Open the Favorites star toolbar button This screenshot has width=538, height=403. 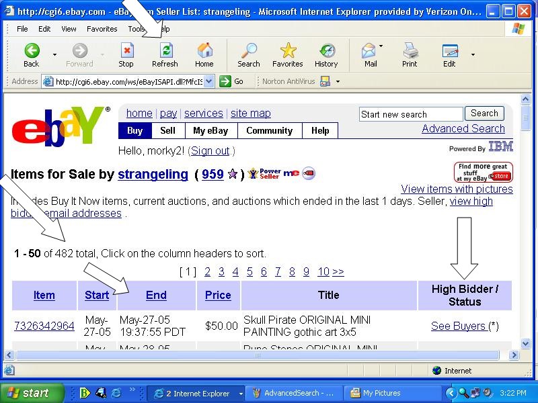tap(288, 55)
